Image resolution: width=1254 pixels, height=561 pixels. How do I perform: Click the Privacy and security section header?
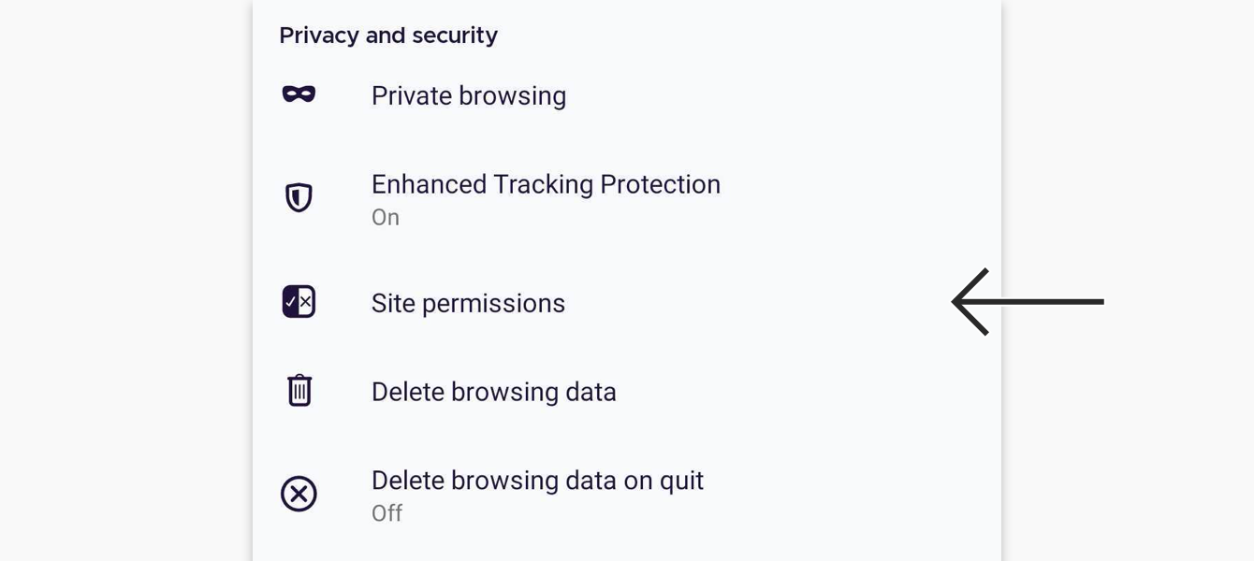coord(388,36)
